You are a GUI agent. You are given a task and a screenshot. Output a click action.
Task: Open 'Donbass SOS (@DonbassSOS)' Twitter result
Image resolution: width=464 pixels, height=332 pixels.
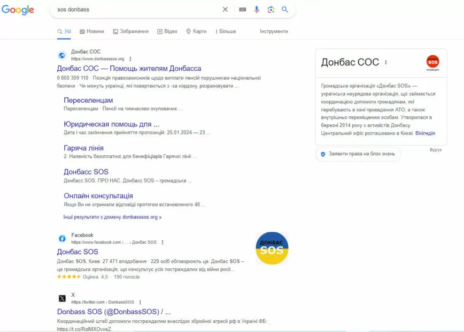tap(114, 312)
